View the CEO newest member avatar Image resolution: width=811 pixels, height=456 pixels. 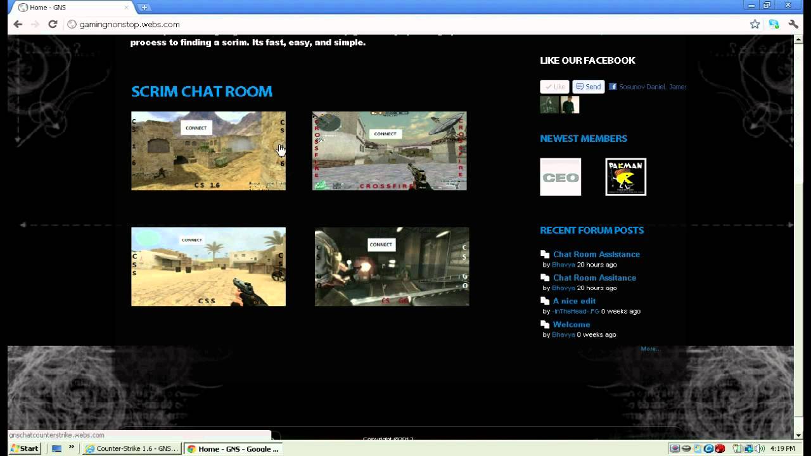560,177
